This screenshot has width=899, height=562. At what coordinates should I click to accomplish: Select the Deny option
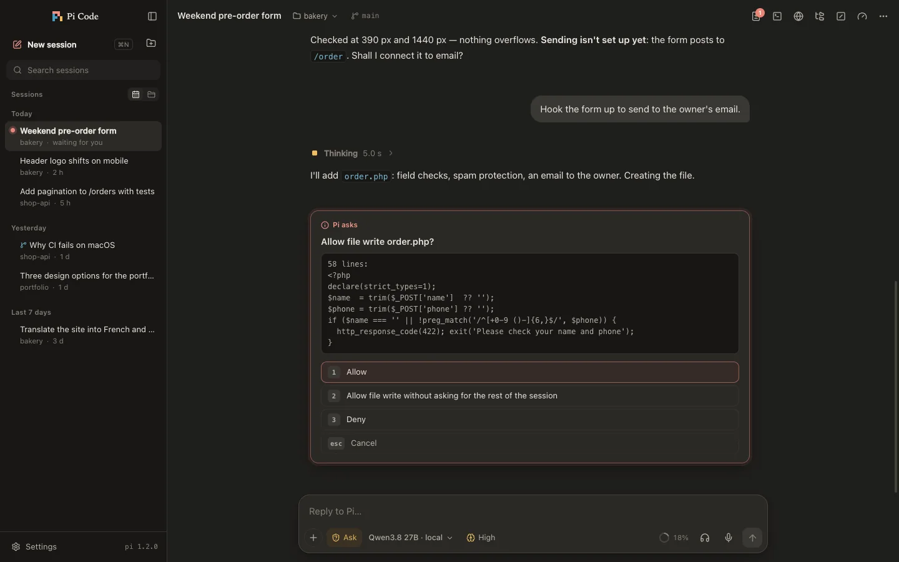530,420
